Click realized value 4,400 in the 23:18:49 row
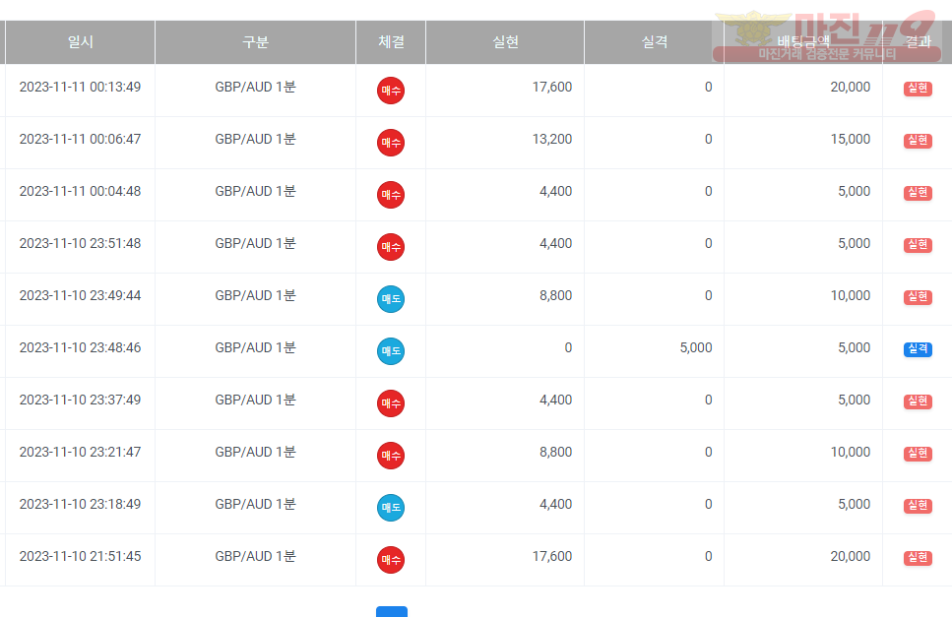This screenshot has height=617, width=952. [555, 504]
